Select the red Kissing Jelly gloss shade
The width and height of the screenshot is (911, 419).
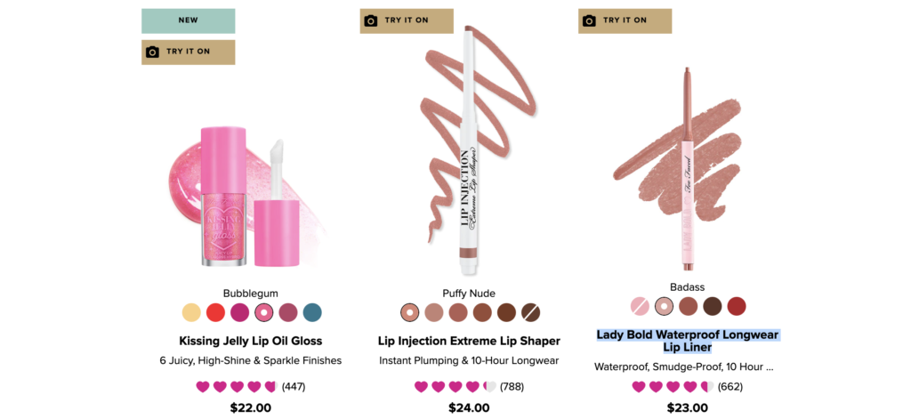tap(215, 312)
